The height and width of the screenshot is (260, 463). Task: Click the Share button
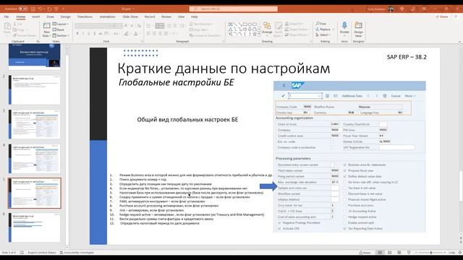point(442,17)
